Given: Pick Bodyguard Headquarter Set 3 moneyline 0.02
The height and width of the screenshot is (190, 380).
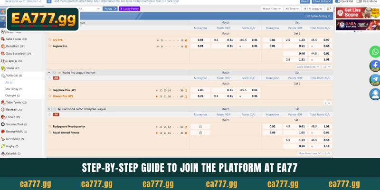Looking at the screenshot, I should (x=272, y=126).
